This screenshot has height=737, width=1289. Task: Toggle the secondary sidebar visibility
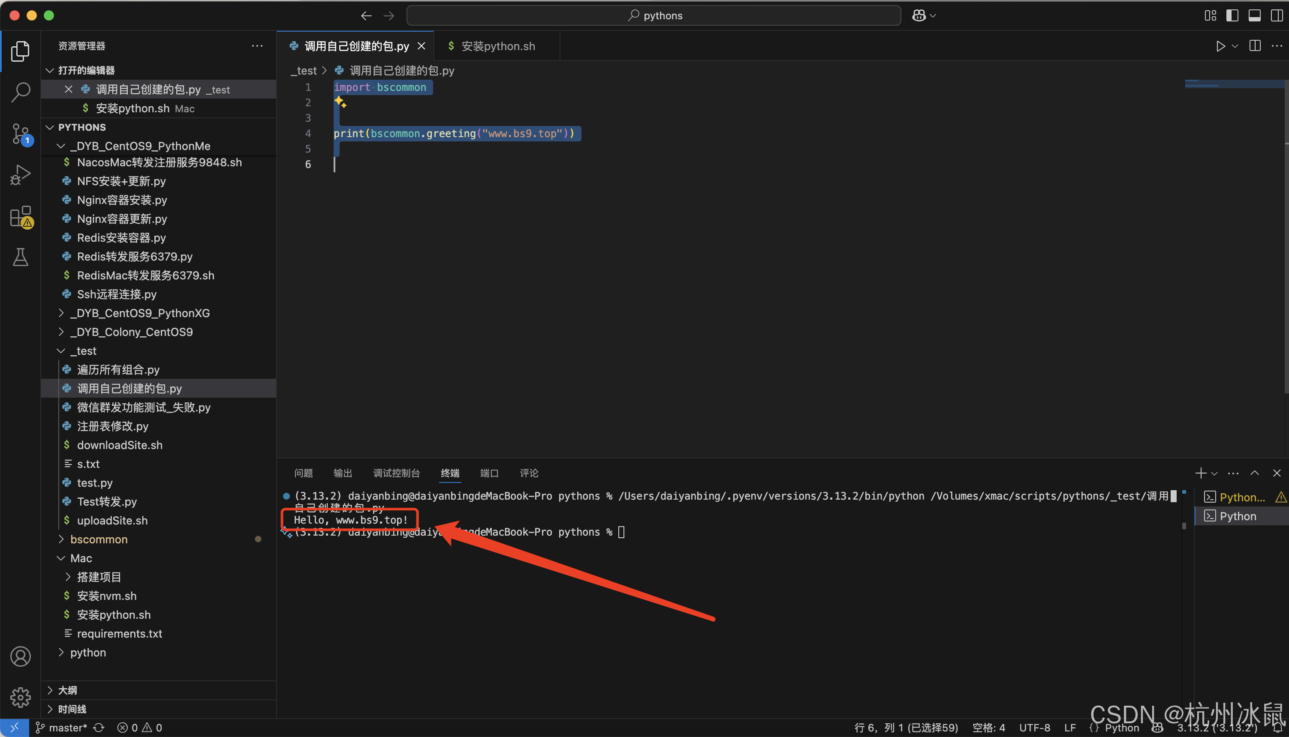(1276, 15)
